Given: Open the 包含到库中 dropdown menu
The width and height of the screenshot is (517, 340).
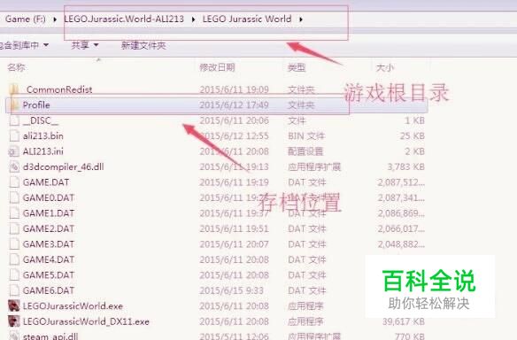Looking at the screenshot, I should click(24, 45).
